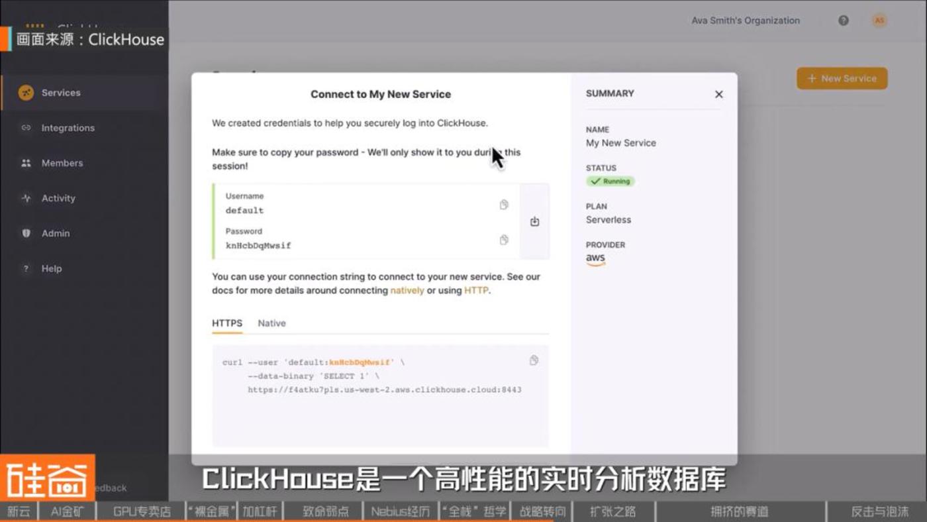The height and width of the screenshot is (522, 927).
Task: Copy the password knHcbDqMwsif
Action: point(504,240)
